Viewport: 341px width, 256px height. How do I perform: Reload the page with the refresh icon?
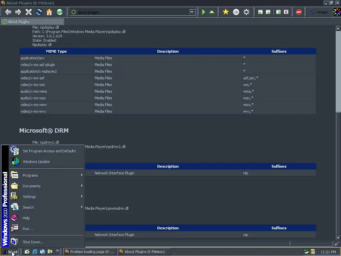[x=39, y=12]
